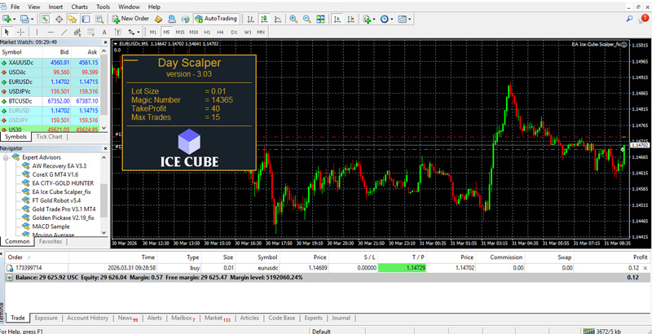Toggle chart Auto Scroll
The image size is (652, 334).
pyautogui.click(x=337, y=19)
